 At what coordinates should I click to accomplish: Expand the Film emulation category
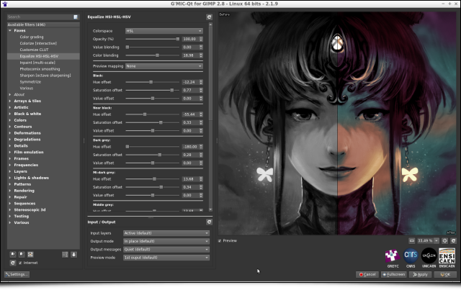[x=10, y=153]
